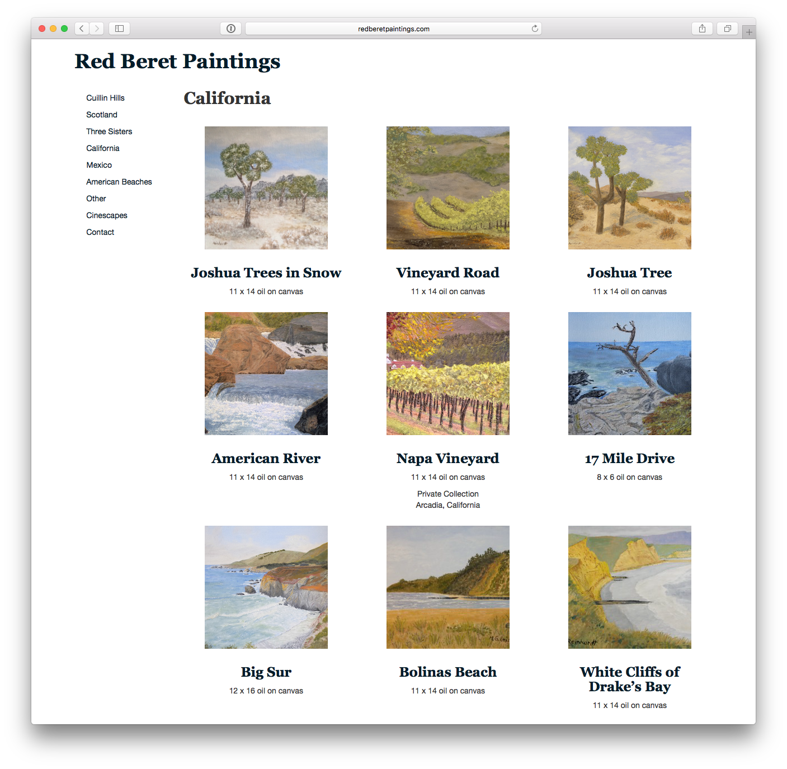Select California in the side menu

pos(103,148)
